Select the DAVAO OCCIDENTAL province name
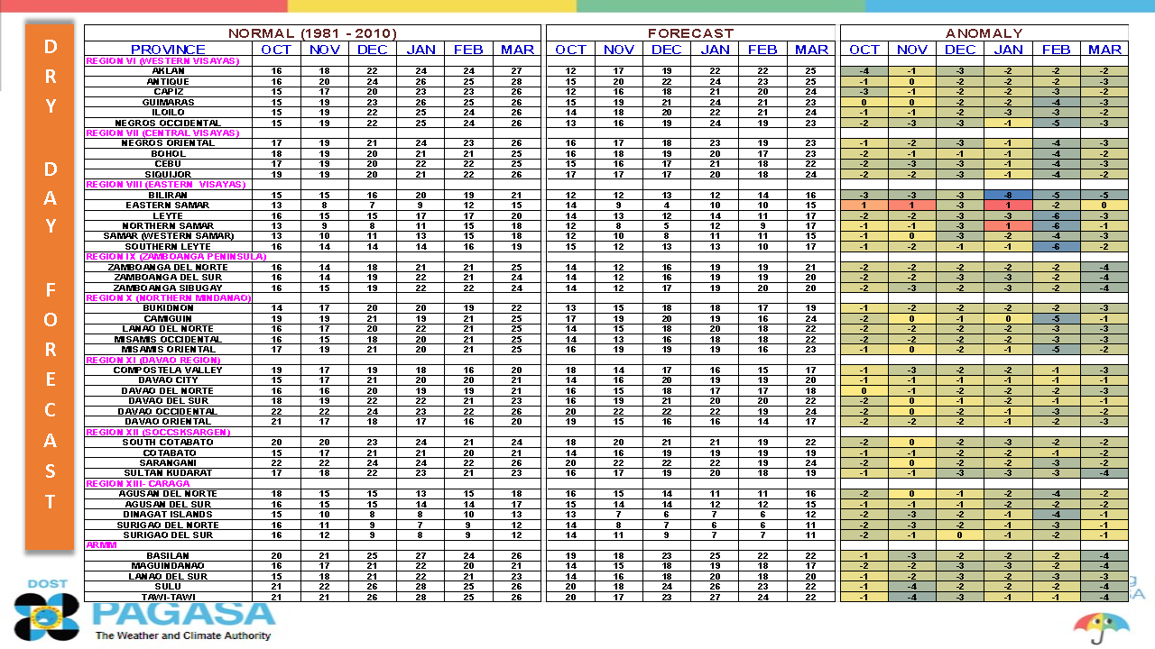 click(x=168, y=411)
